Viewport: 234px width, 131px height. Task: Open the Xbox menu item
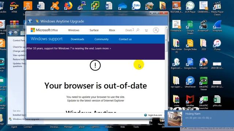(x=112, y=30)
